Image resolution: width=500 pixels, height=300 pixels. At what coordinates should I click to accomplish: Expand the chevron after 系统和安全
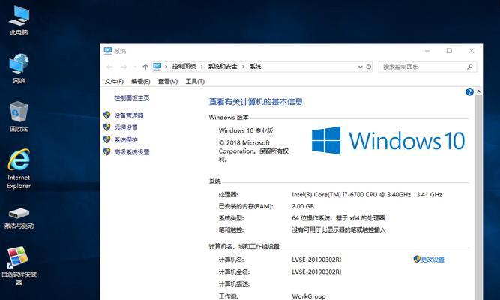[244, 67]
